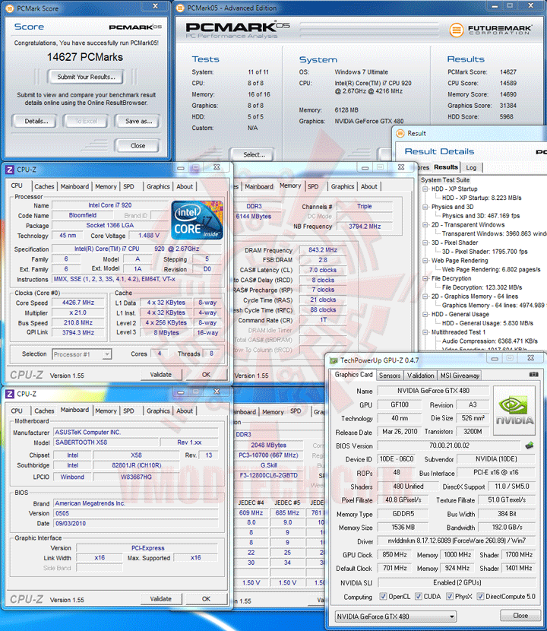The width and height of the screenshot is (547, 631).
Task: Click the GPU-Z title bar icon
Action: point(334,360)
